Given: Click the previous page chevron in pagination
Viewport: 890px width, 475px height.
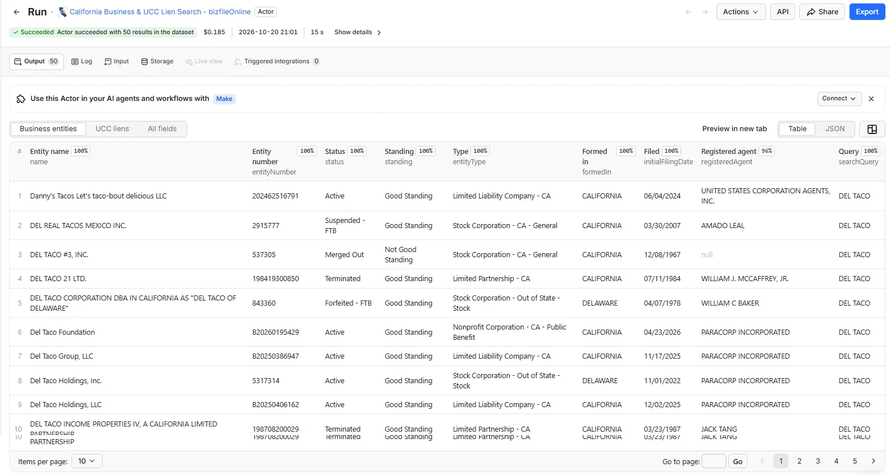Looking at the screenshot, I should tap(762, 461).
